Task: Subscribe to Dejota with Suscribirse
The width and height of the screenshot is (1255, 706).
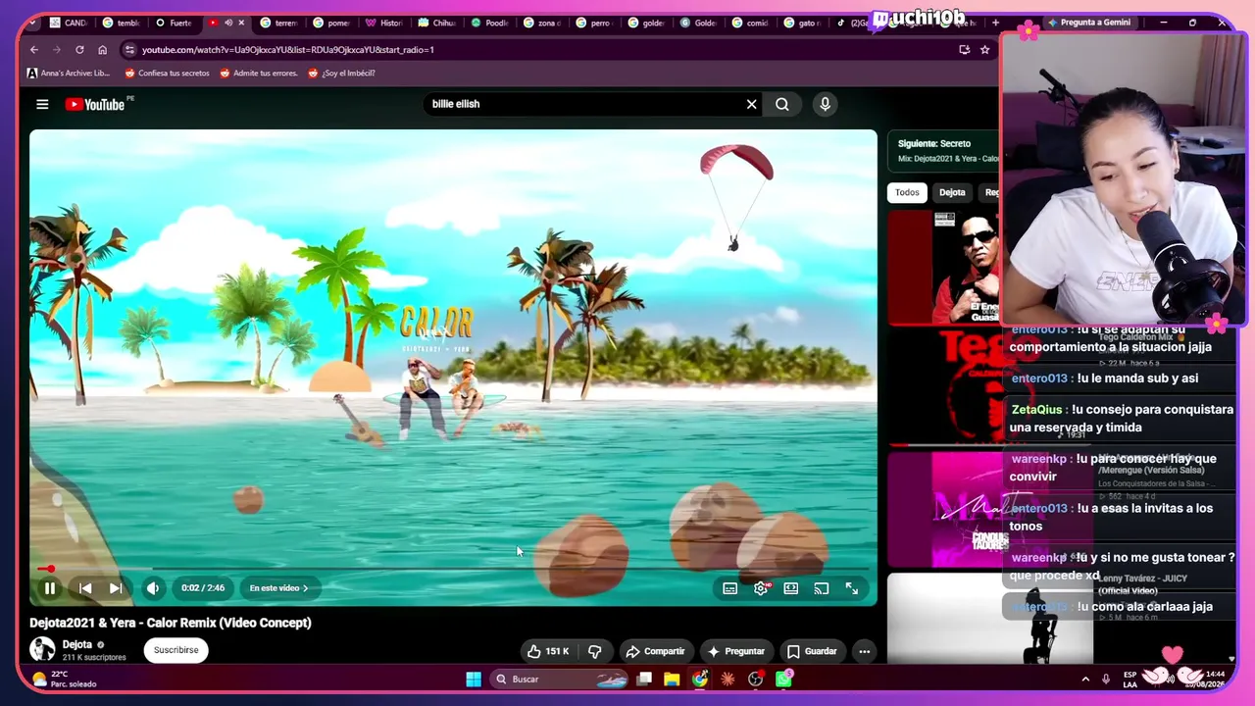Action: click(176, 650)
